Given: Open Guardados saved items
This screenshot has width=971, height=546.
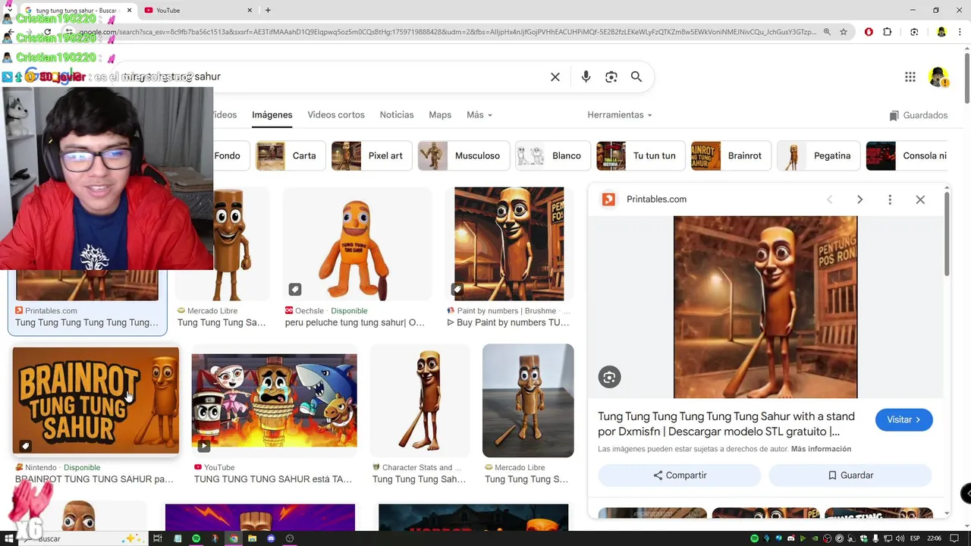Looking at the screenshot, I should 919,115.
